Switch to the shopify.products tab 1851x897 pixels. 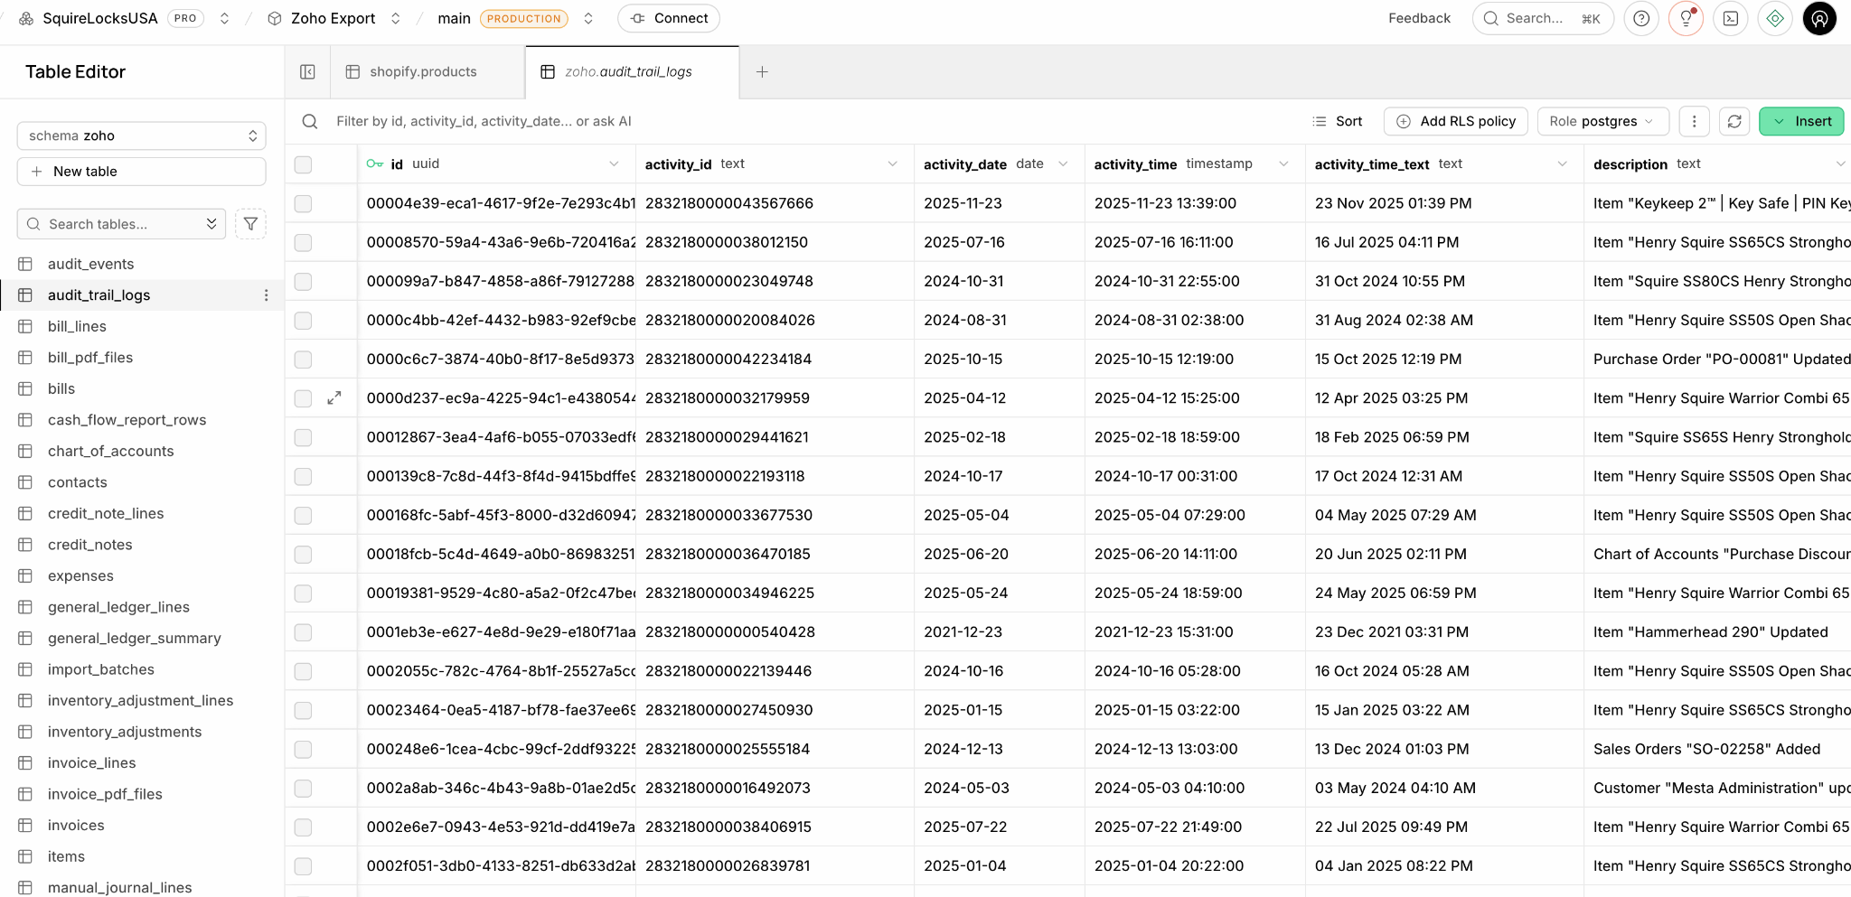(428, 71)
